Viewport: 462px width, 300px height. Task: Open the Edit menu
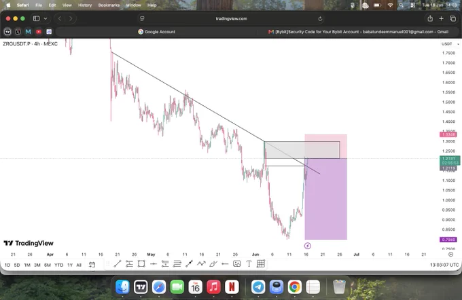(52, 5)
